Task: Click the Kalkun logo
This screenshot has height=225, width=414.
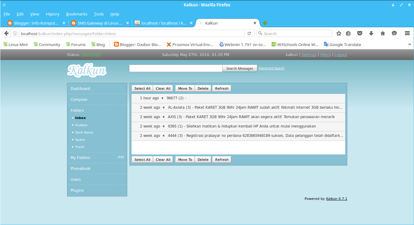Action: [x=87, y=71]
